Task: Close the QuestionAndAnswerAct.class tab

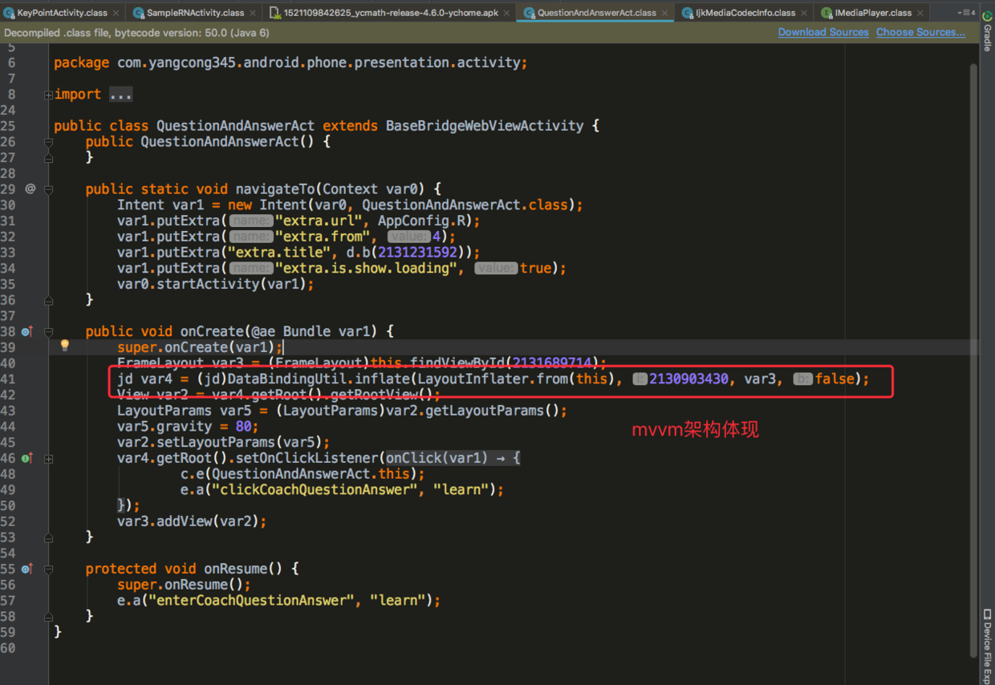Action: click(666, 13)
